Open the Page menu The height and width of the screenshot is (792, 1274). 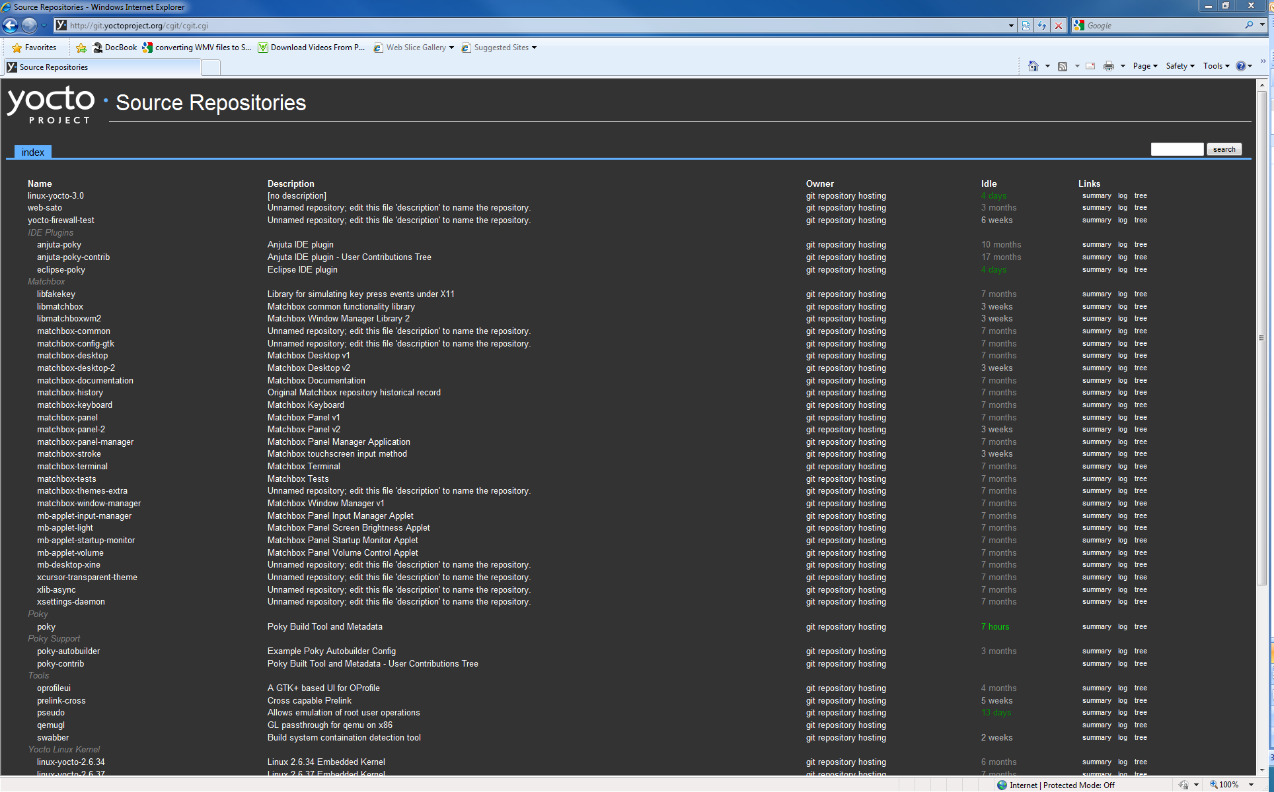[x=1144, y=66]
